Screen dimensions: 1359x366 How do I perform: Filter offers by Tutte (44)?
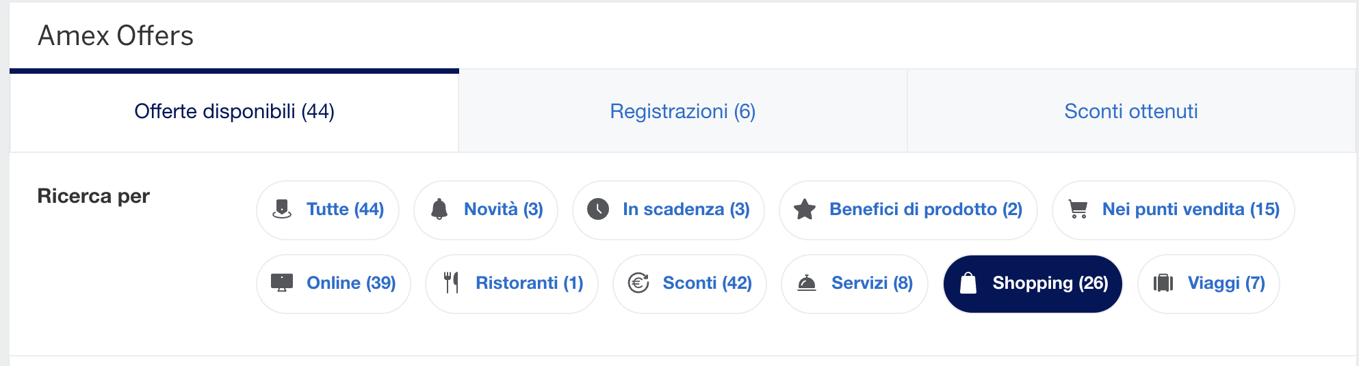(x=328, y=210)
